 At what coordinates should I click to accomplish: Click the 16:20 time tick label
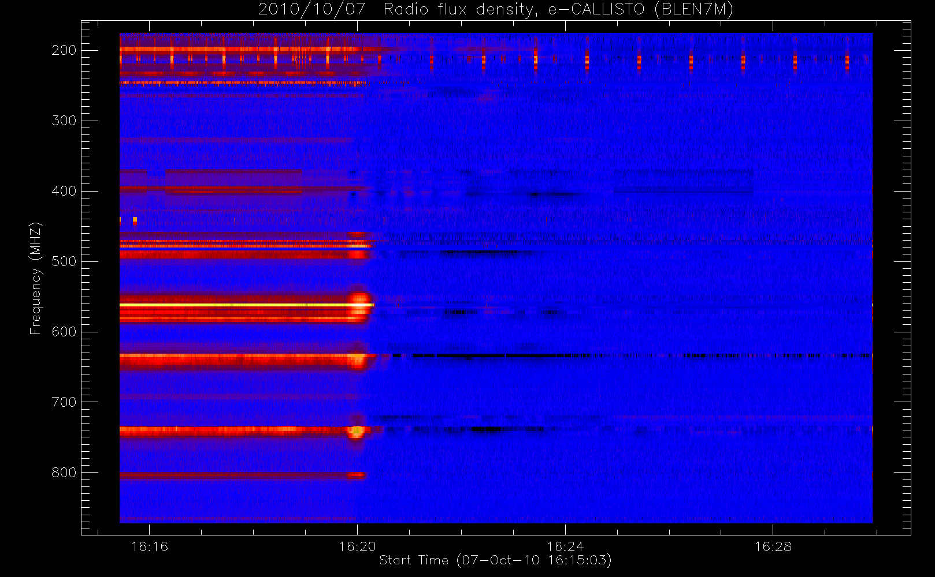coord(357,546)
